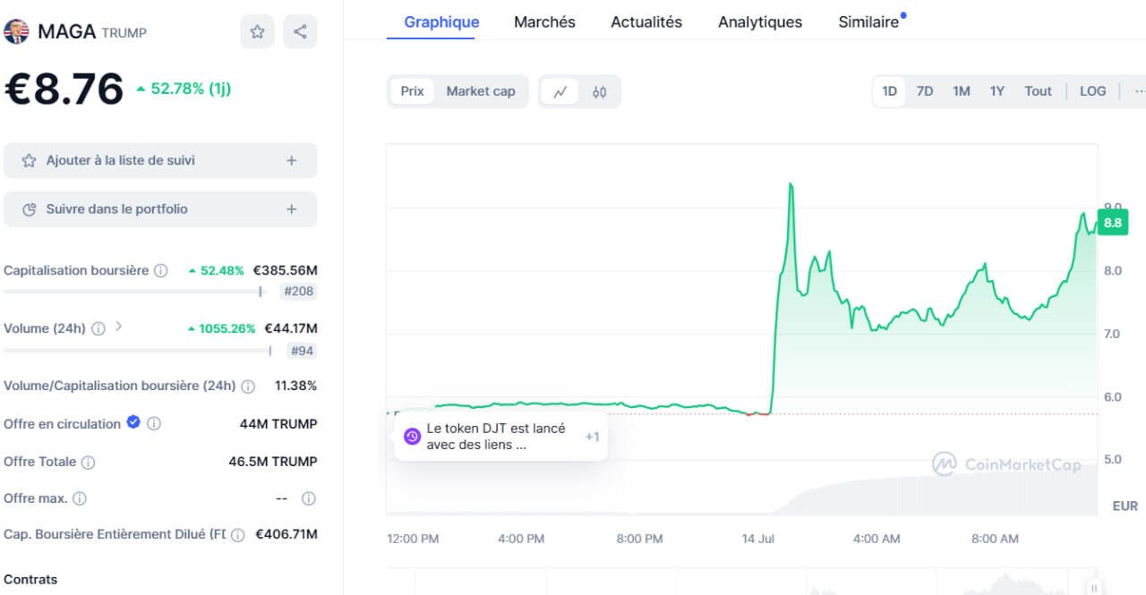
Task: Select 1M time range
Action: click(962, 91)
